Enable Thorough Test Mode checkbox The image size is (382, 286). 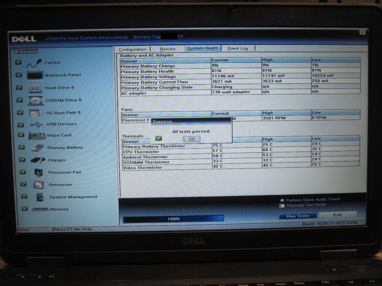click(282, 206)
